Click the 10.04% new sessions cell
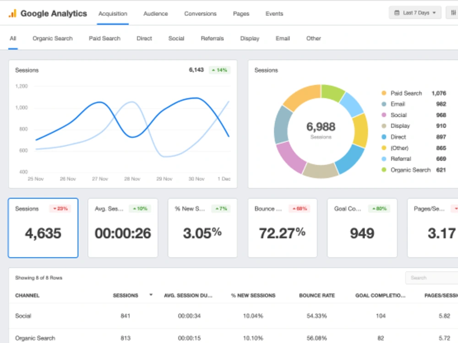Viewport: 458px width, 343px height. tap(253, 316)
